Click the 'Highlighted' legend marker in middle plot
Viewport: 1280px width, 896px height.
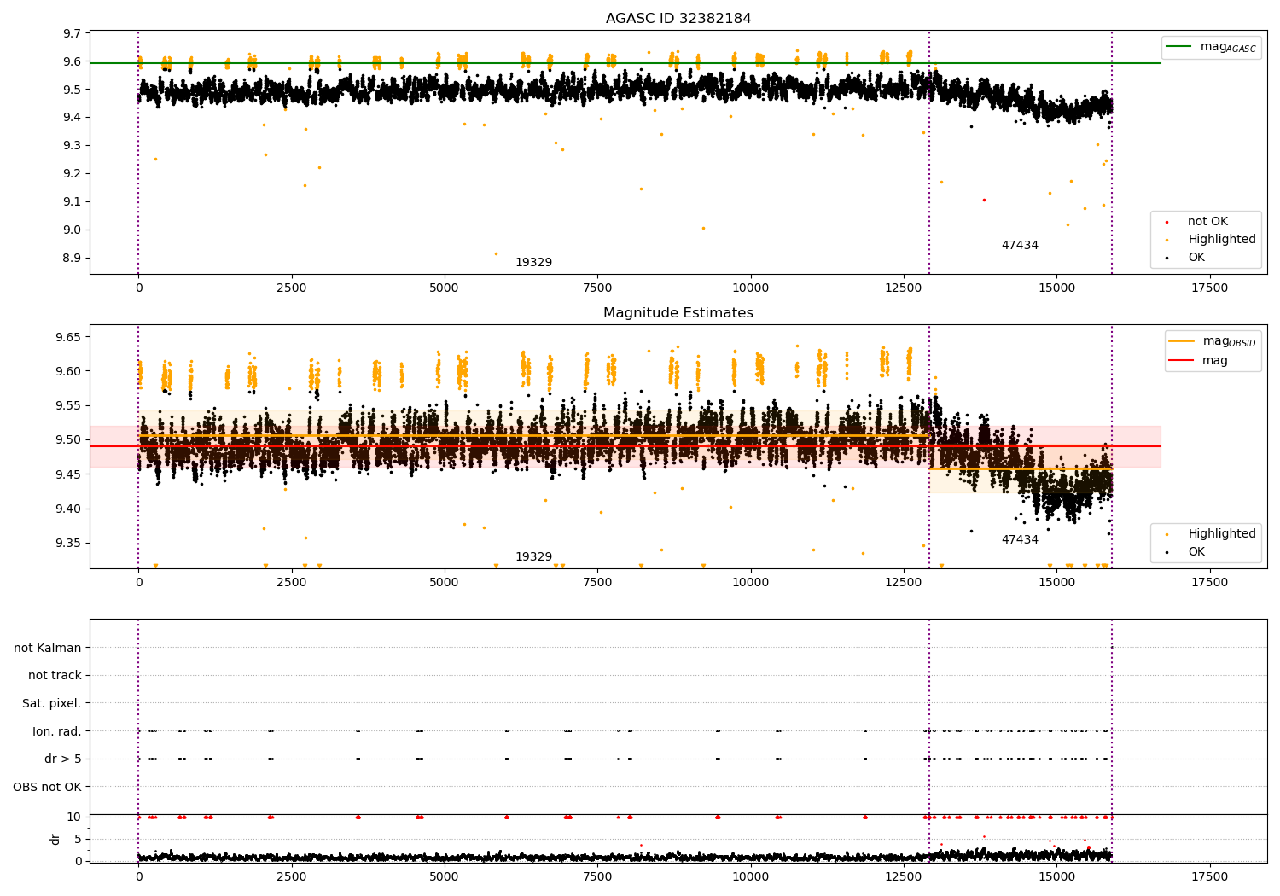[1167, 534]
